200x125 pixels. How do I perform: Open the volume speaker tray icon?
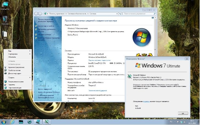(x=185, y=122)
